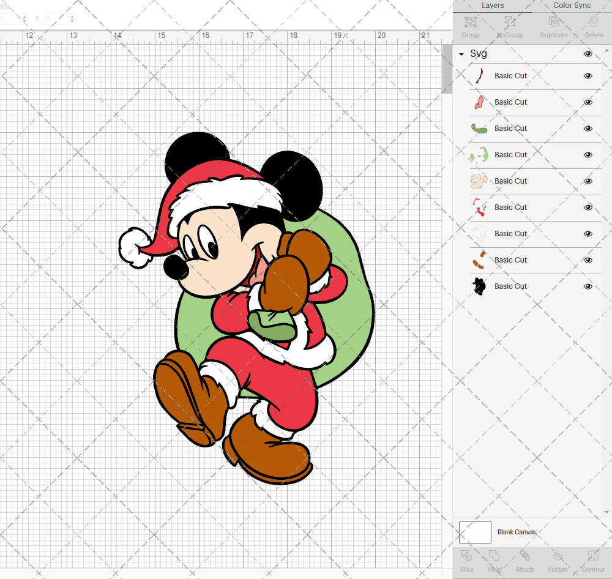Switch to the Color Sync tab

click(x=572, y=6)
